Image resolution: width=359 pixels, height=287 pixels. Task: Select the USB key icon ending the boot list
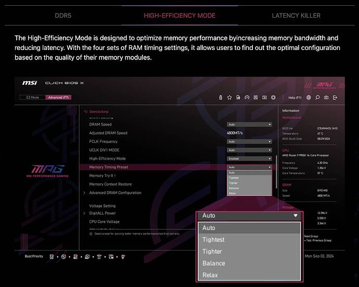coord(123,257)
